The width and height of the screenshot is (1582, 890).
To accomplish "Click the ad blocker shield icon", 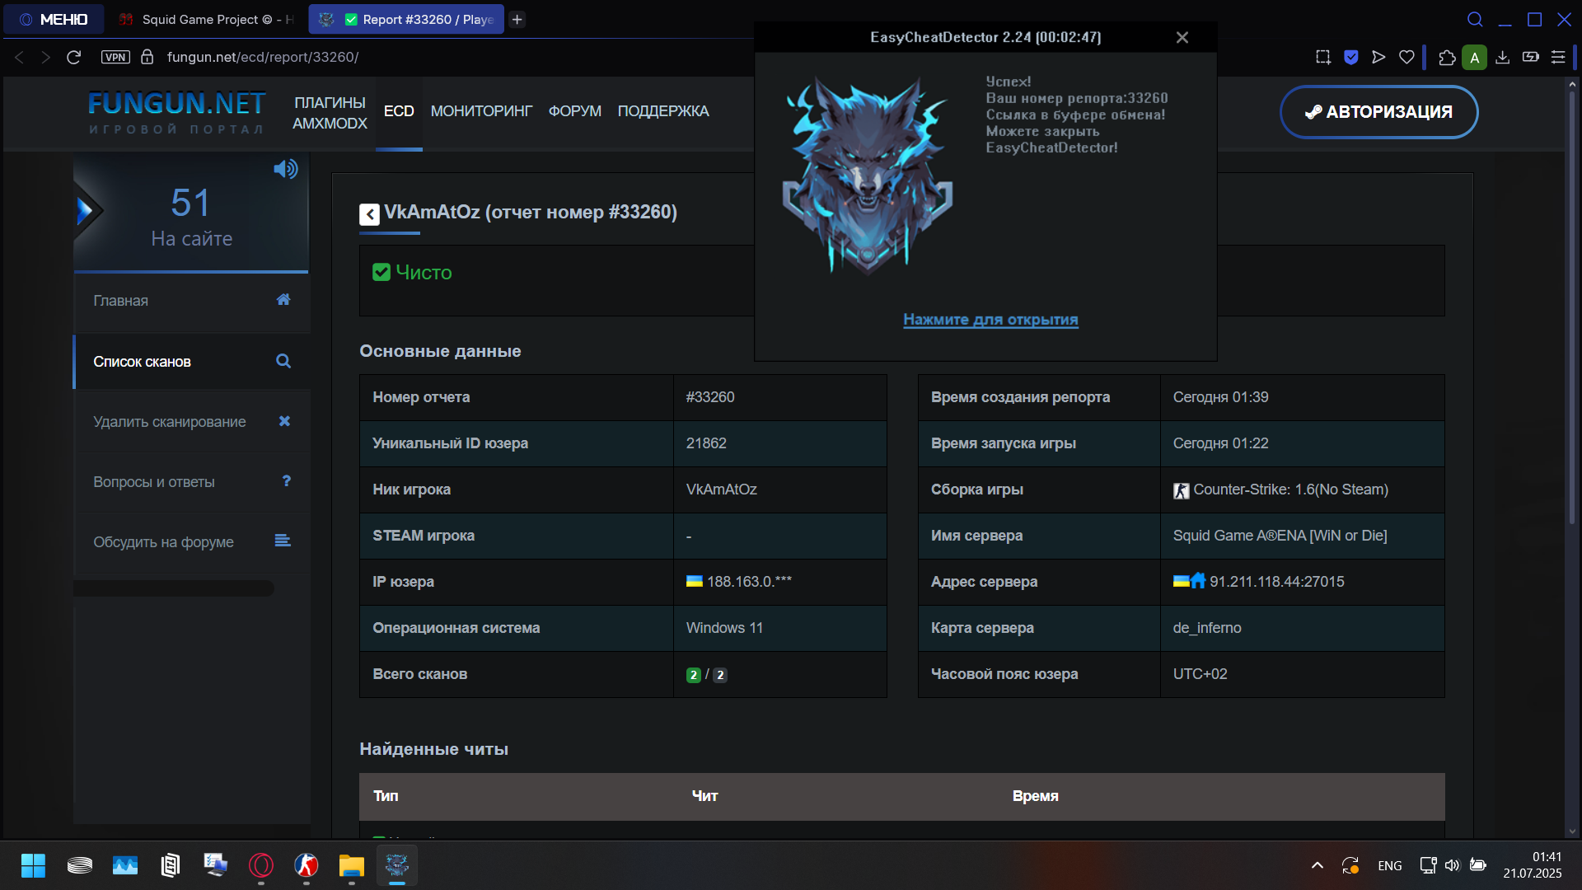I will (1351, 57).
